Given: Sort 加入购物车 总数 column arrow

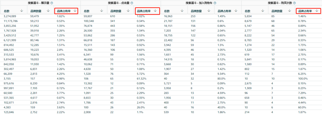Looking at the screenshot, I should pyautogui.click(x=182, y=11).
